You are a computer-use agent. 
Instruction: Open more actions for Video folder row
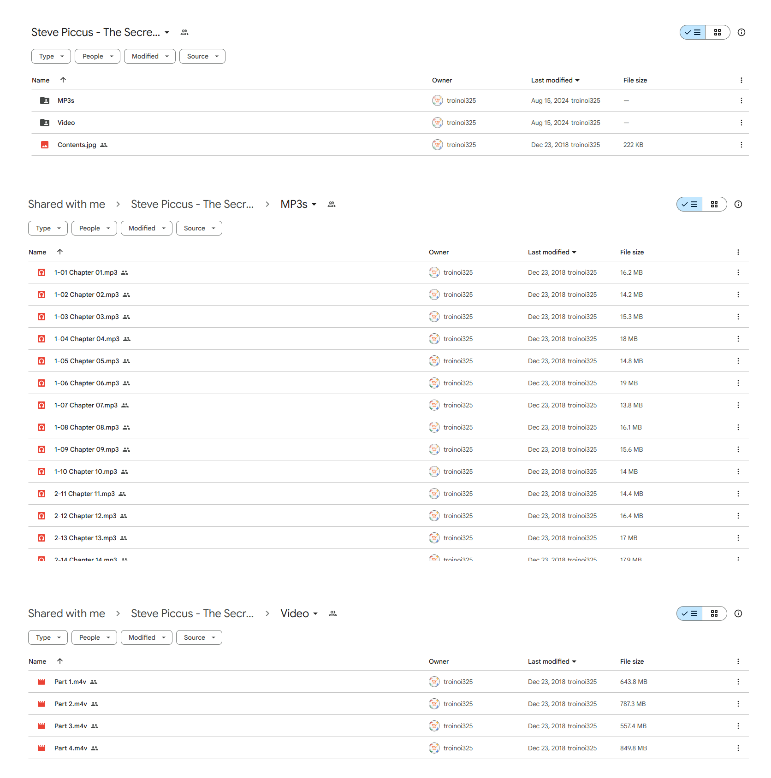(741, 123)
